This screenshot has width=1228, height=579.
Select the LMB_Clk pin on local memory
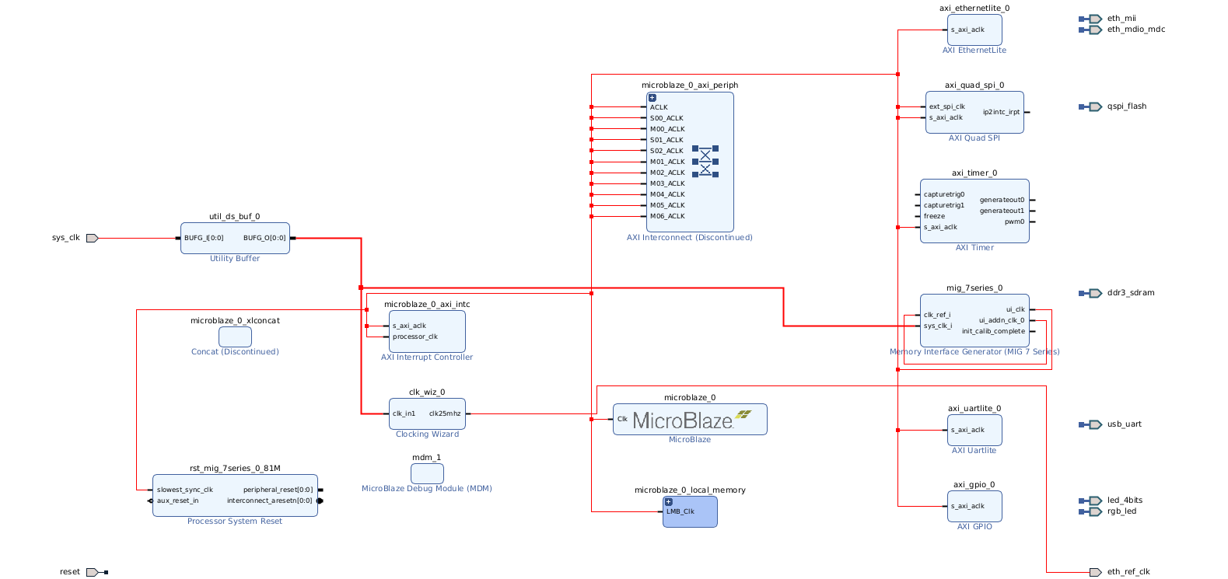pos(680,512)
